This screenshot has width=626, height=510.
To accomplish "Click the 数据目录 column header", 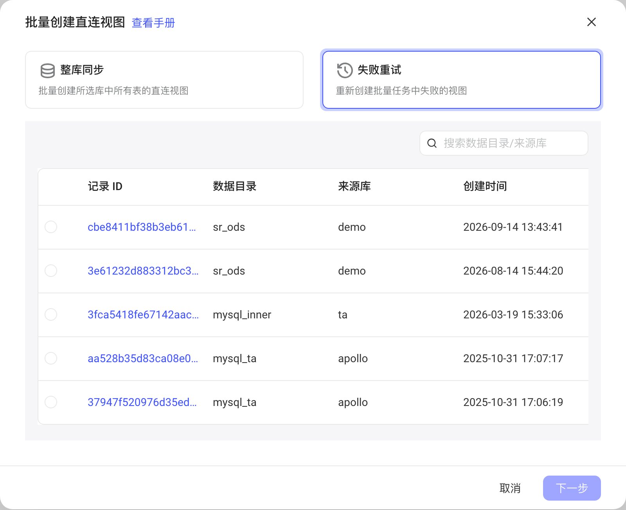I will tap(235, 186).
